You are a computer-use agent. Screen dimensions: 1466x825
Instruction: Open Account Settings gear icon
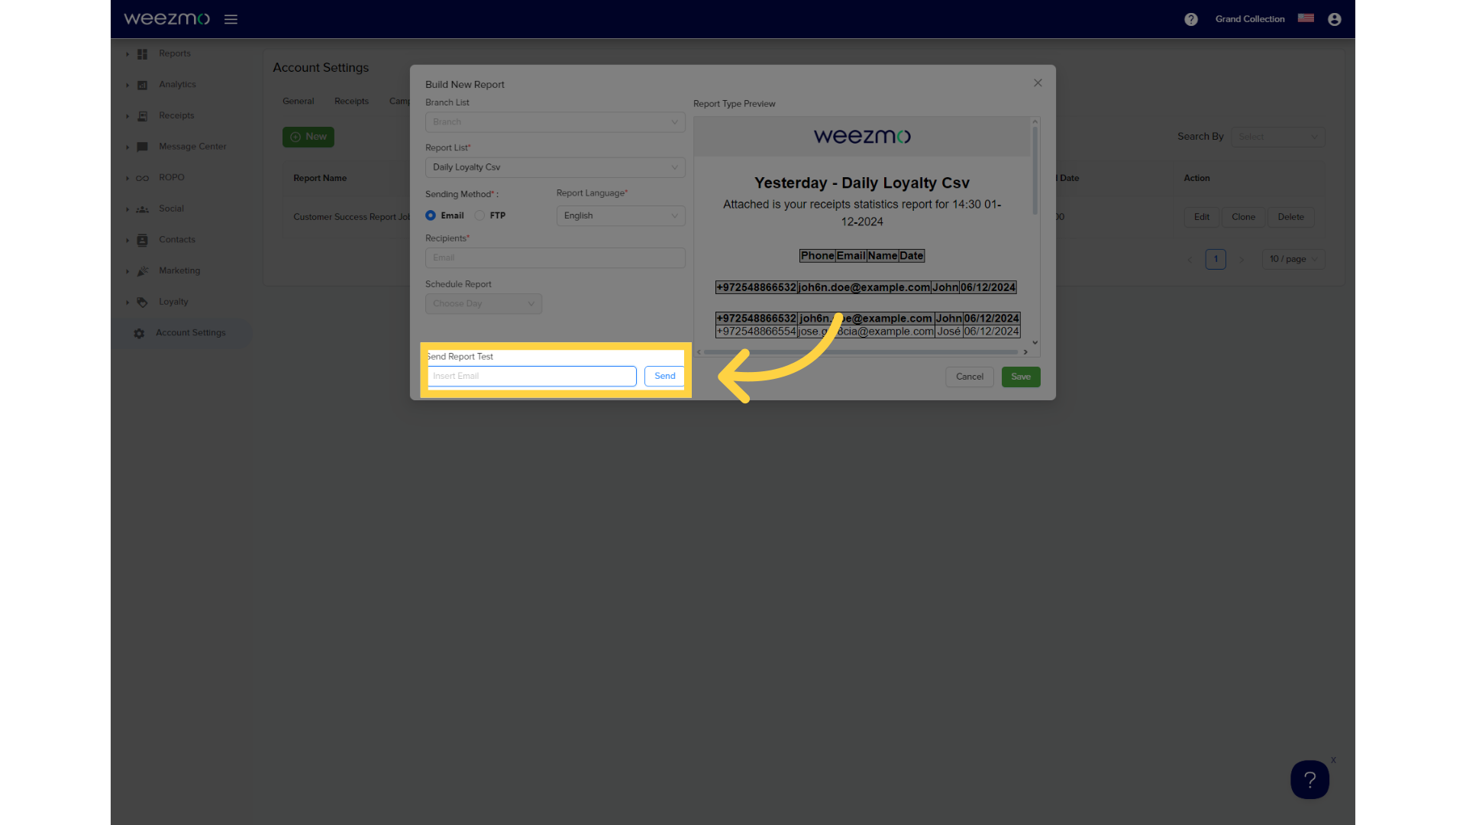[x=141, y=332]
